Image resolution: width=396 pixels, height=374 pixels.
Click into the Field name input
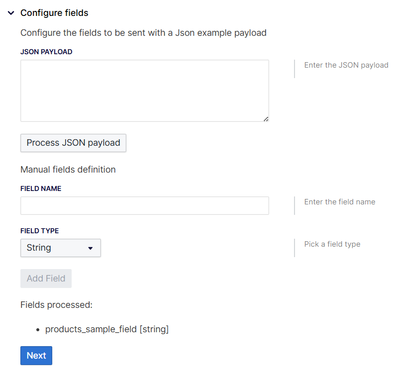click(144, 205)
